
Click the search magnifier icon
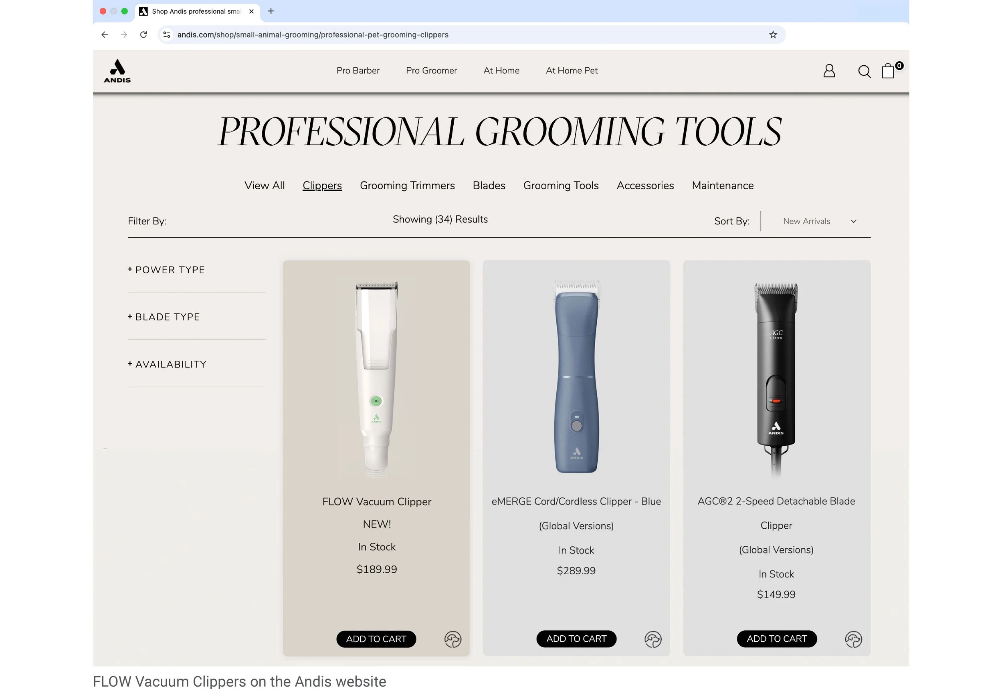[x=864, y=71]
